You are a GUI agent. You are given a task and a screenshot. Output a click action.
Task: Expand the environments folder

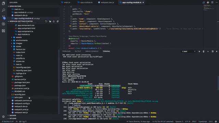click(22, 40)
